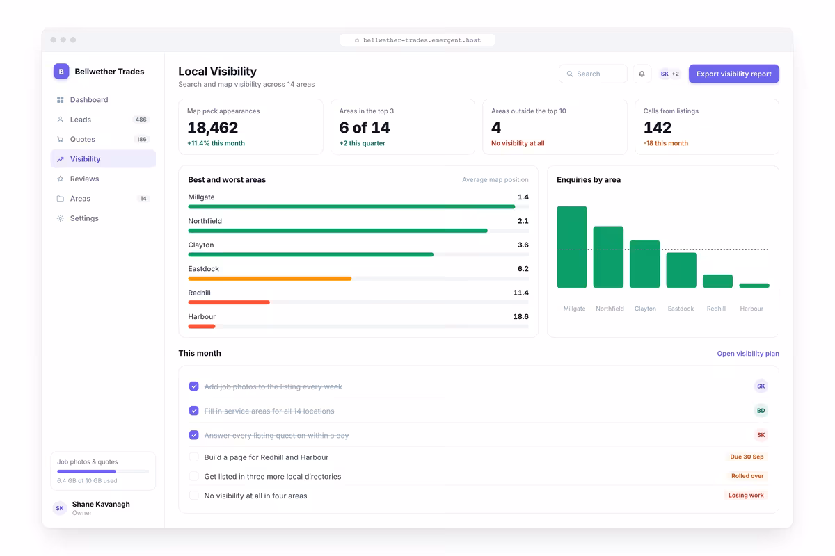Check 'No visibility at all in four areas'

[194, 496]
